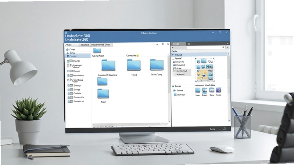Open the folder icon in the bottom icon row
The image size is (294, 165).
pos(198,90)
